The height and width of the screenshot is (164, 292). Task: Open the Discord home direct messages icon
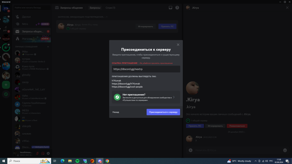tap(6, 8)
